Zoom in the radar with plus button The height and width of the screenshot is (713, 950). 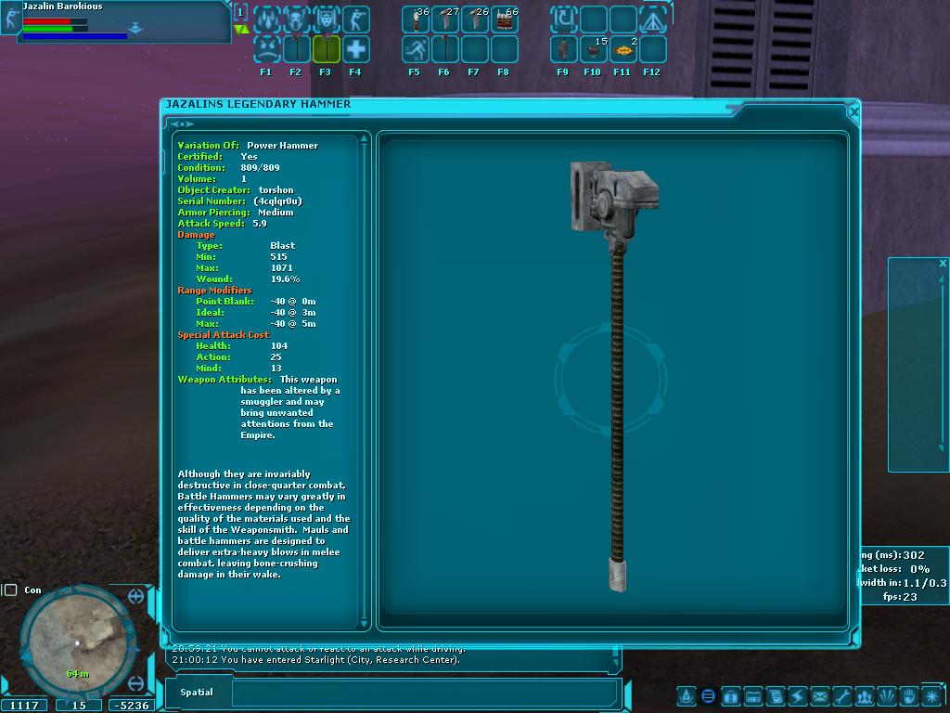pyautogui.click(x=135, y=596)
